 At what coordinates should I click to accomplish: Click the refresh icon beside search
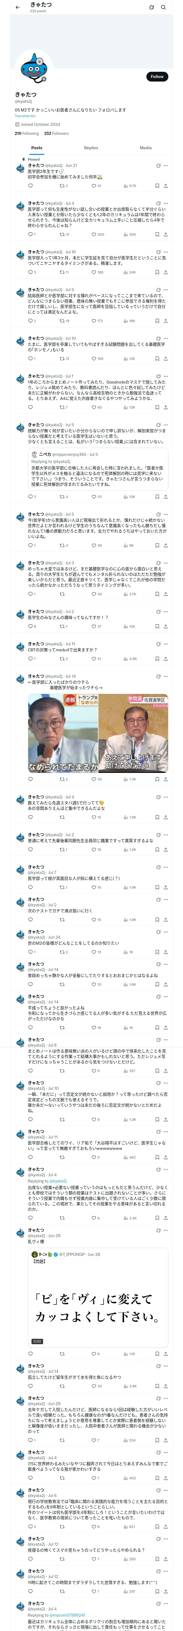pos(152,7)
